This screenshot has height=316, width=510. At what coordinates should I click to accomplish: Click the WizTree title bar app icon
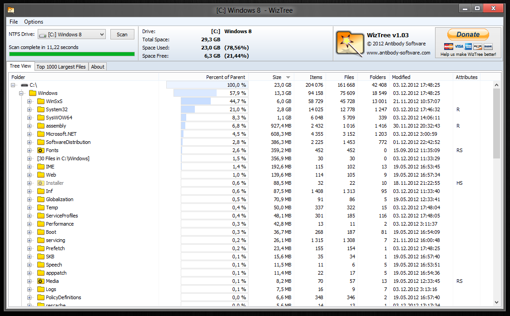tap(11, 10)
